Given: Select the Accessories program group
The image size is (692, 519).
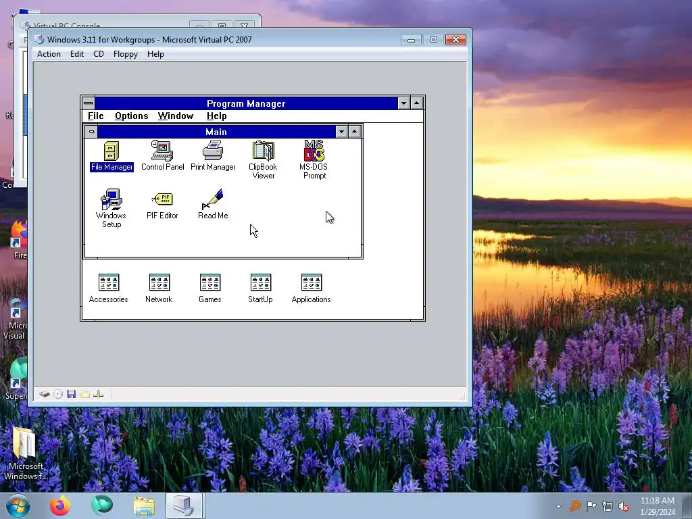Looking at the screenshot, I should pyautogui.click(x=109, y=289).
